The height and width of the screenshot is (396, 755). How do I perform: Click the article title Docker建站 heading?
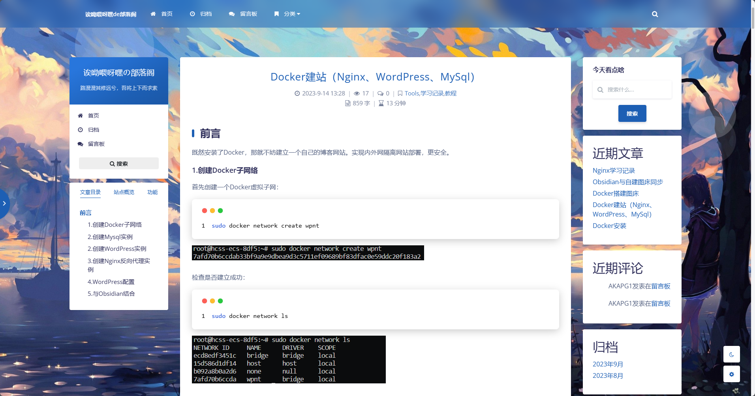coord(372,77)
